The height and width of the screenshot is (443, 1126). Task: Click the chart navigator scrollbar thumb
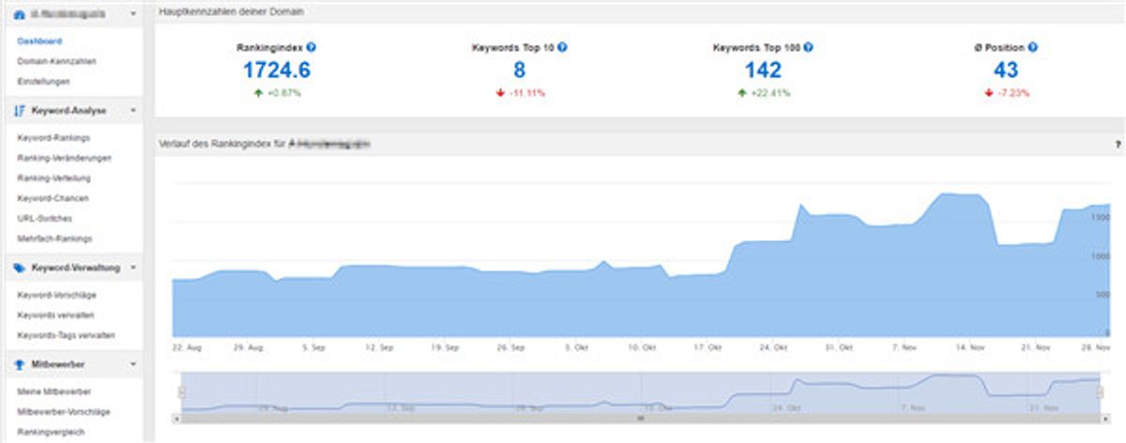coord(642,418)
